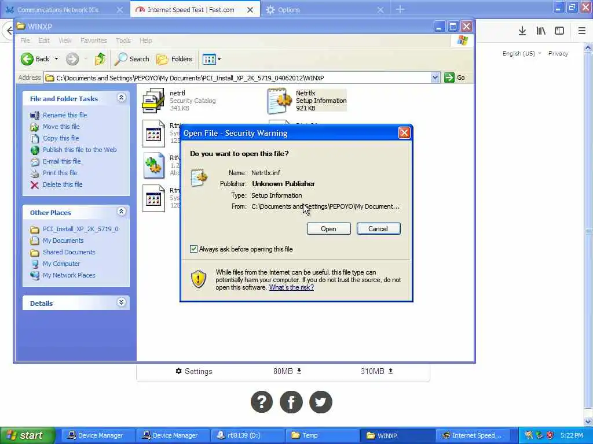This screenshot has width=593, height=444.
Task: Expand the Address bar dropdown arrow
Action: [435, 78]
